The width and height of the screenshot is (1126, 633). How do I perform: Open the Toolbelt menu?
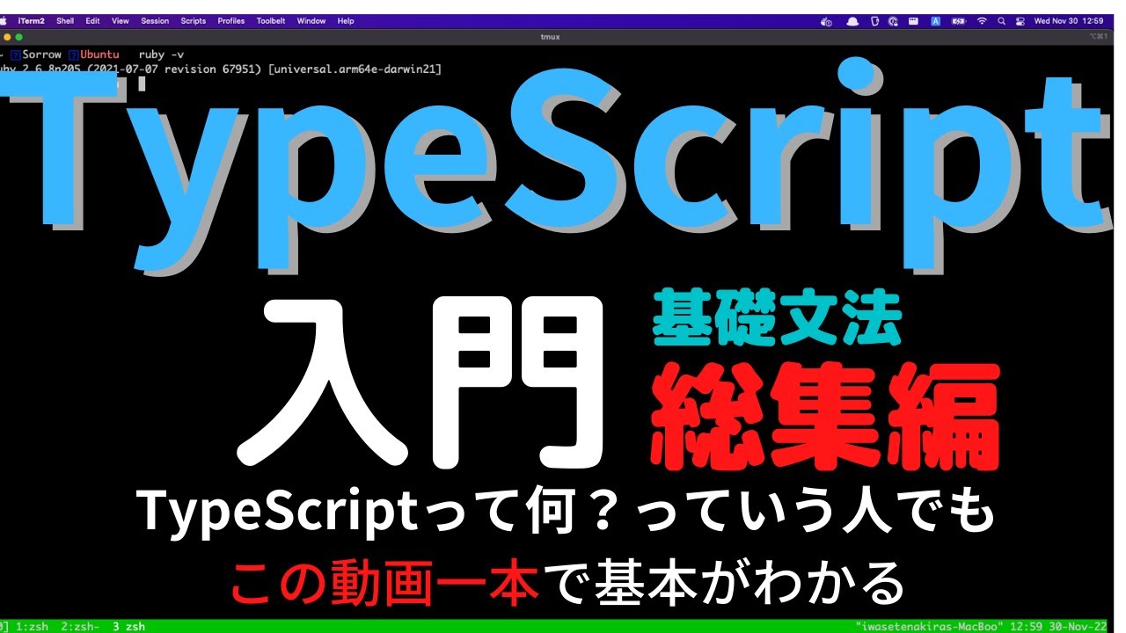272,20
